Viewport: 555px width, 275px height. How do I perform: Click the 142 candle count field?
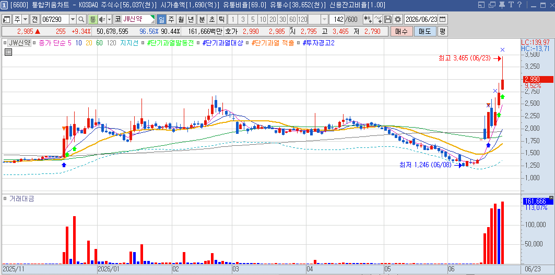[336, 19]
